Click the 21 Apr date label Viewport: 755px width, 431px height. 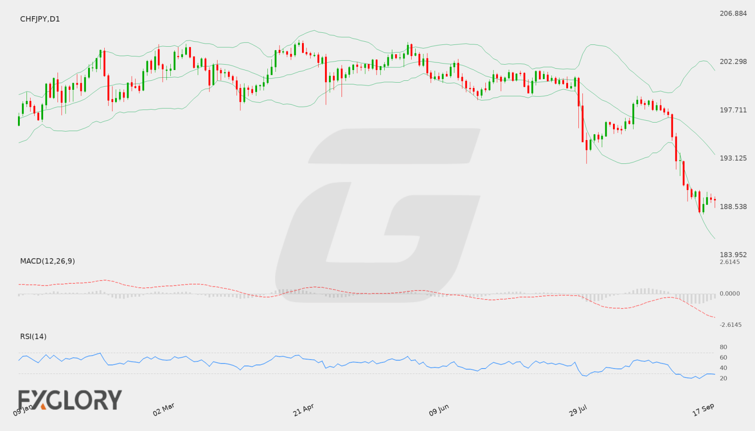pos(303,409)
